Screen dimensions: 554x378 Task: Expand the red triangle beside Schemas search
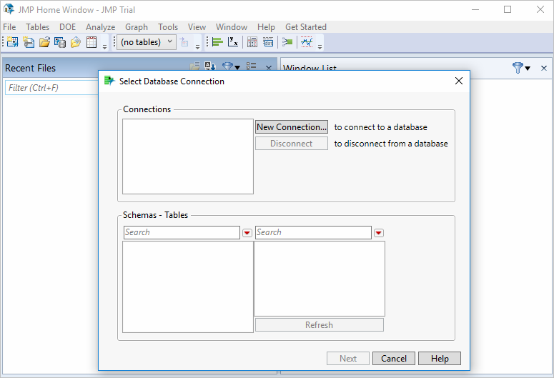pyautogui.click(x=247, y=233)
